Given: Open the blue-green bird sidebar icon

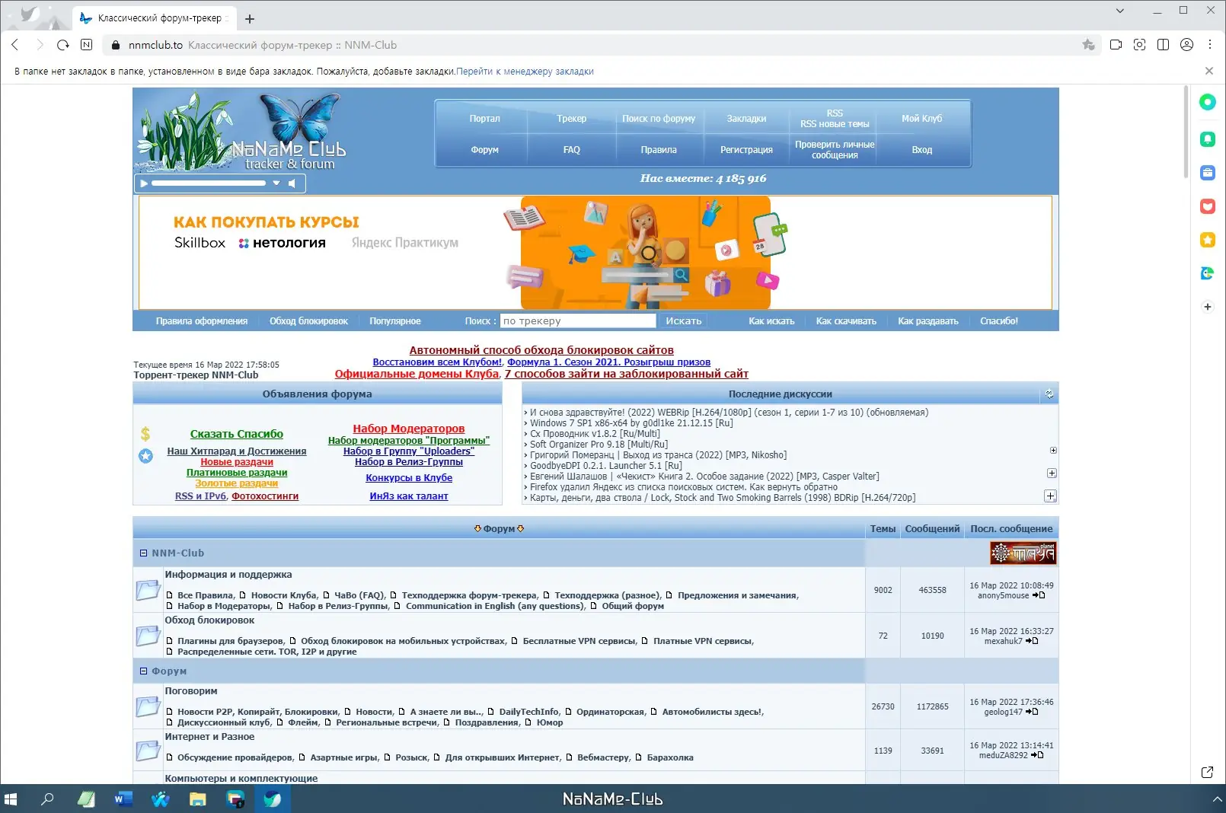Looking at the screenshot, I should 1208,273.
